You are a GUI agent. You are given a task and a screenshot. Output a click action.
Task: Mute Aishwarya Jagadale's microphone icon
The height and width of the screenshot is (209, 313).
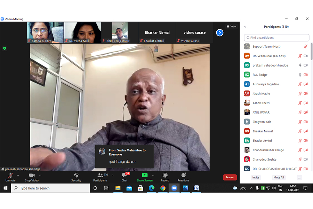click(x=300, y=84)
